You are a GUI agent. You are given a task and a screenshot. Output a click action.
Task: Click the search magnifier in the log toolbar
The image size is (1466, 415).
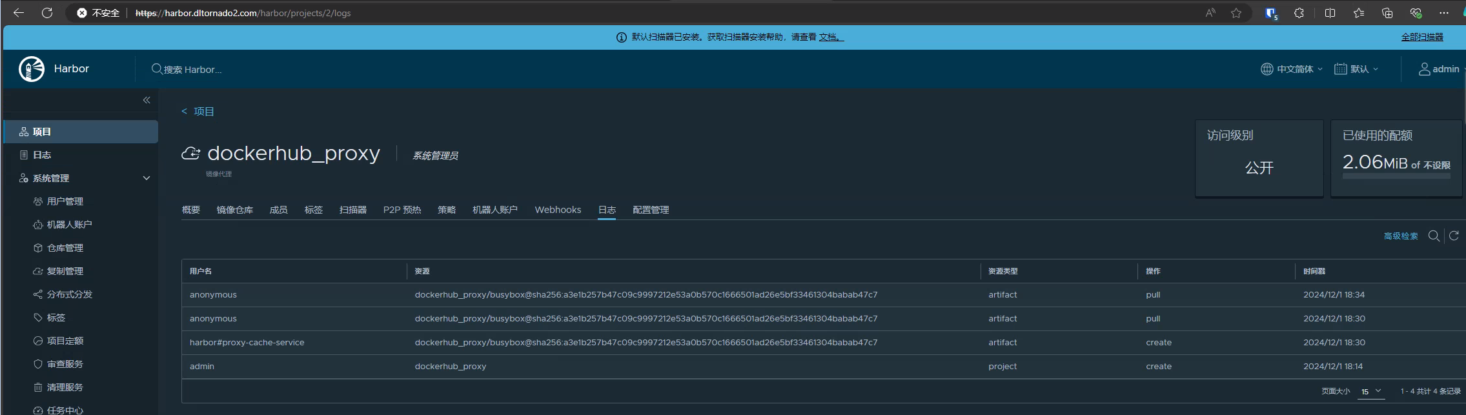click(1434, 236)
